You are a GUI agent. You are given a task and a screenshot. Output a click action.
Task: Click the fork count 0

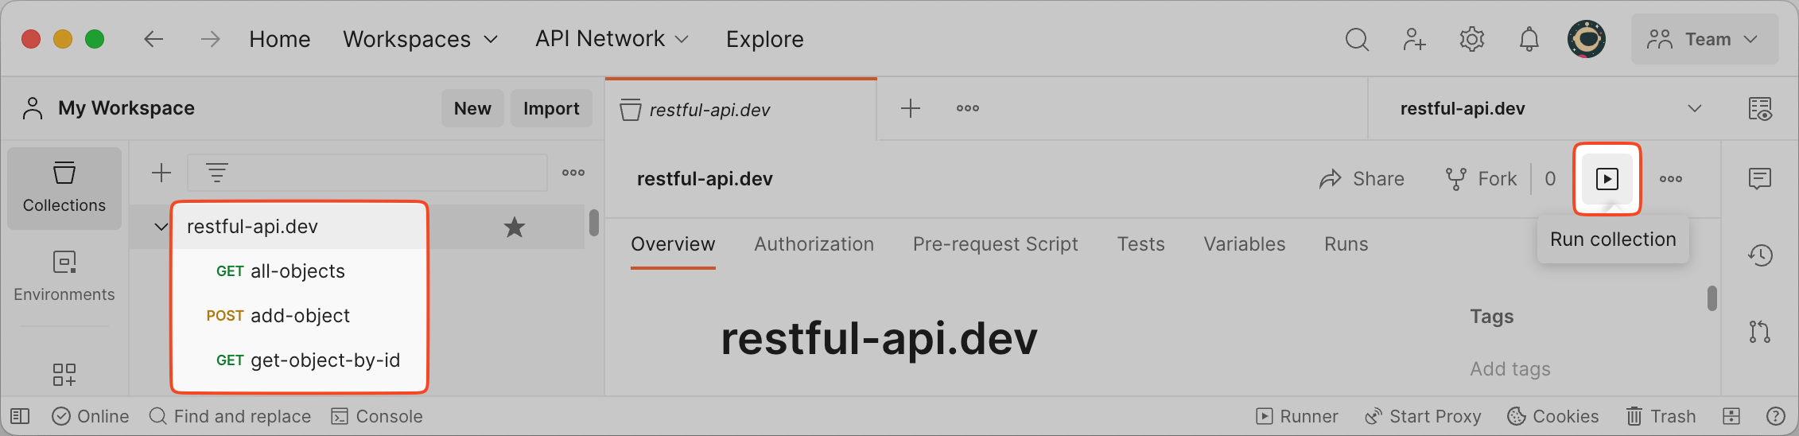1550,179
